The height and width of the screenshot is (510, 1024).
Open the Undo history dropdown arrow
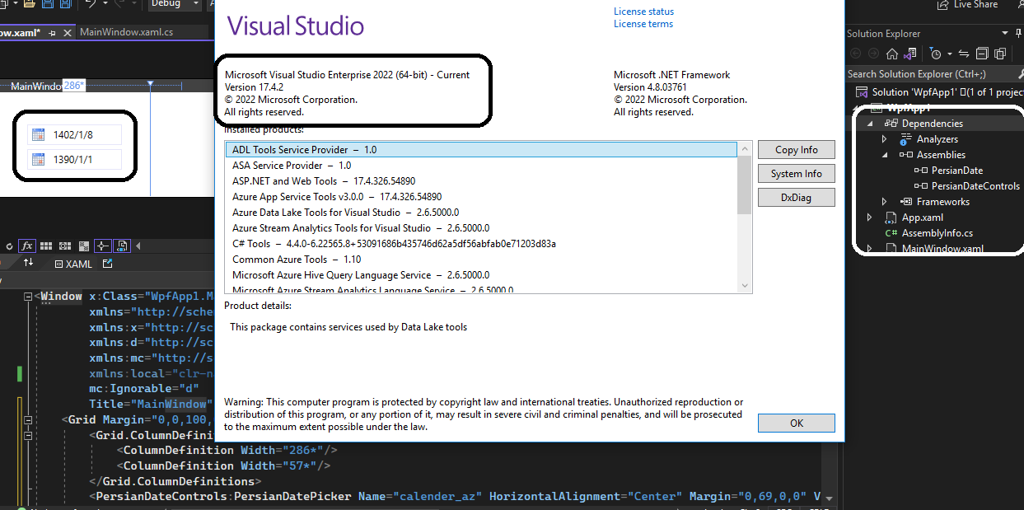coord(105,3)
